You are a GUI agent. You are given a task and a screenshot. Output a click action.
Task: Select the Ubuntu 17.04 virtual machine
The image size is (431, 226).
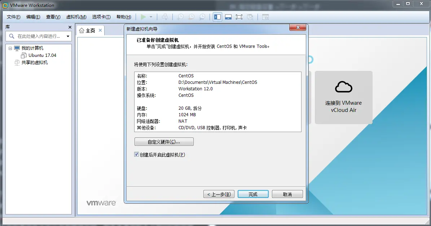tap(42, 55)
